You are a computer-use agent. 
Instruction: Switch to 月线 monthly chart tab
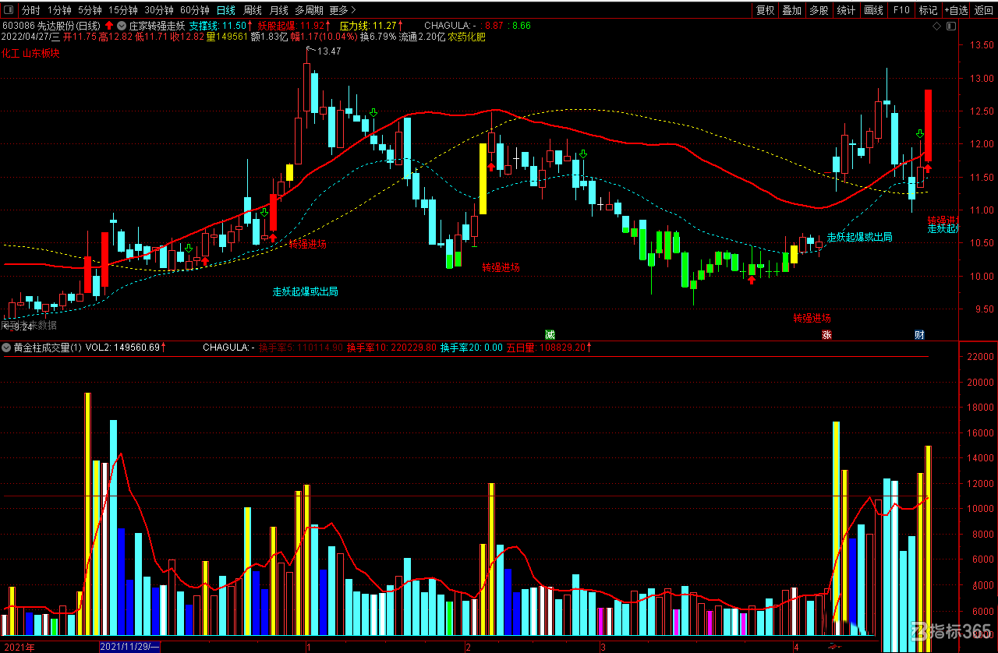(x=278, y=10)
